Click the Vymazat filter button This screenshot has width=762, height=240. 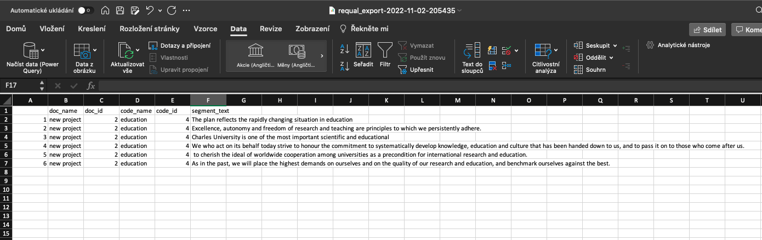(x=416, y=45)
